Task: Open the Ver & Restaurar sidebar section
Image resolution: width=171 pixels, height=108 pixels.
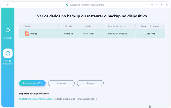Action: pyautogui.click(x=8, y=57)
